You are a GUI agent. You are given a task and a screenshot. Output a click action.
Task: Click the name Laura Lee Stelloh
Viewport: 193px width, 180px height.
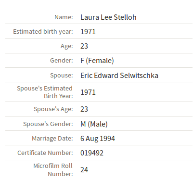point(108,17)
